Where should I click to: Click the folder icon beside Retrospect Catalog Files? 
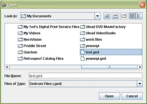[20, 59]
